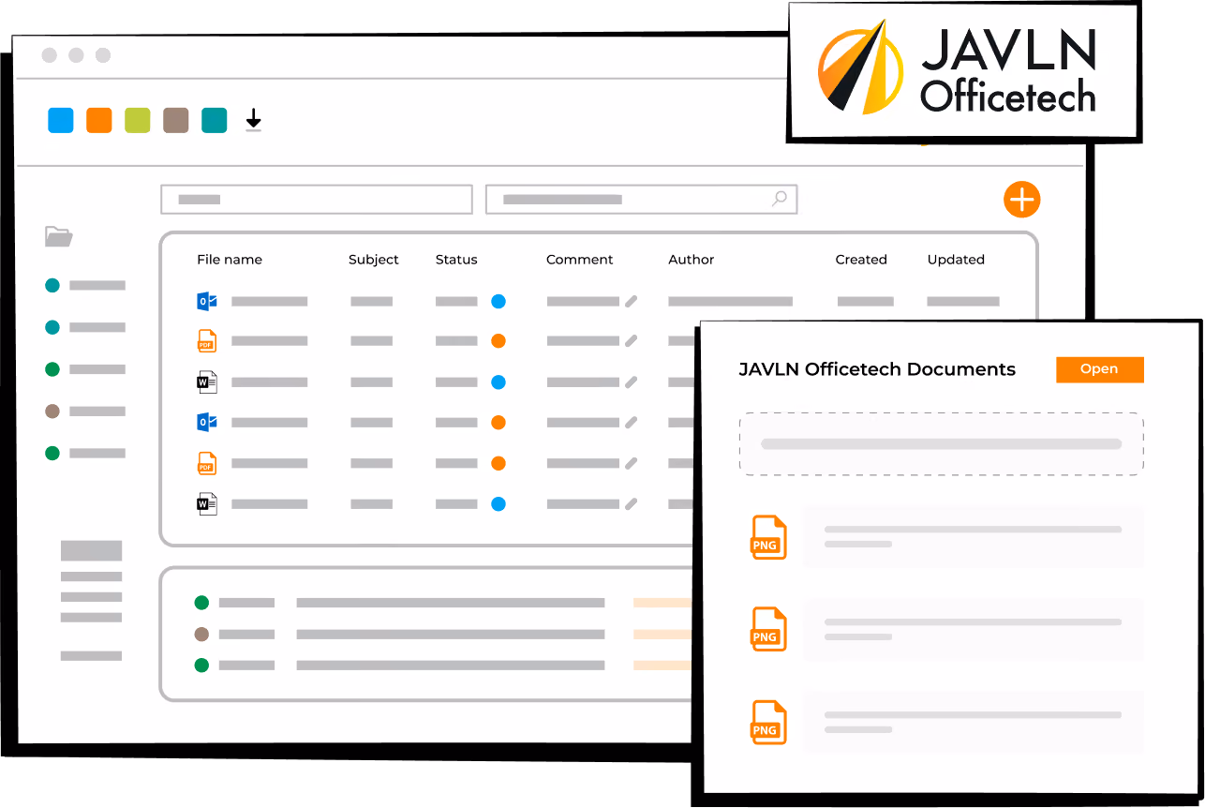Click the pencil edit icon in the second table row
1205x808 pixels.
(632, 341)
